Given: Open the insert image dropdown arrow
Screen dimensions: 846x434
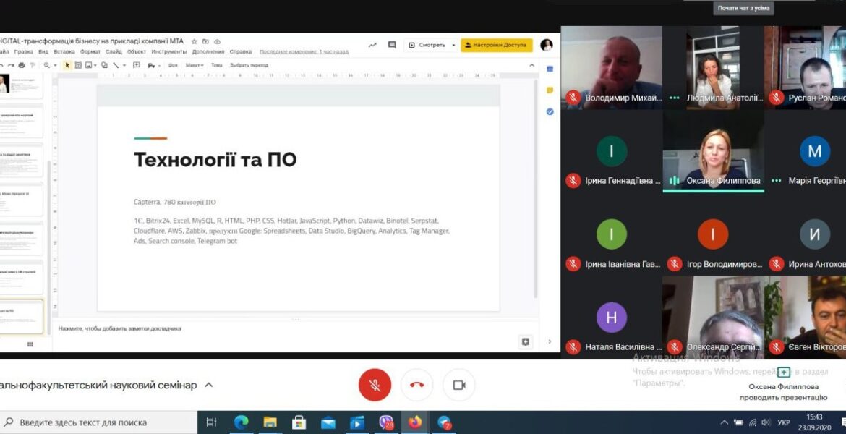Looking at the screenshot, I should coord(95,65).
